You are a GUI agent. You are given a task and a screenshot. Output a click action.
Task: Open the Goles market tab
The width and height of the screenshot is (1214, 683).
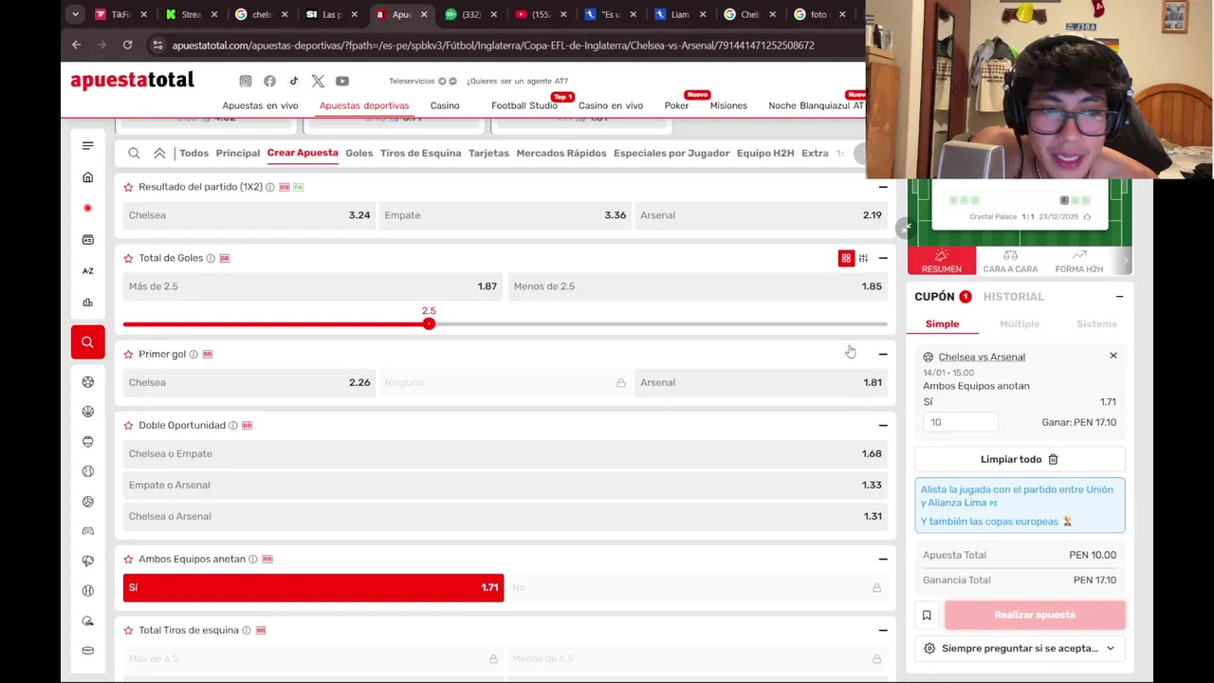(359, 153)
